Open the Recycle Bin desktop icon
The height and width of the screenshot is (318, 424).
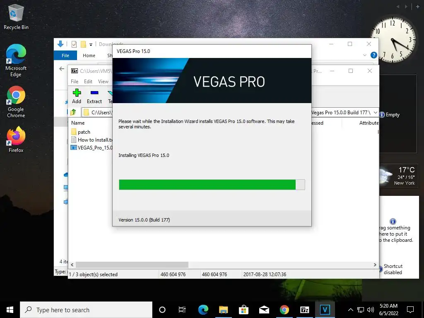click(16, 17)
